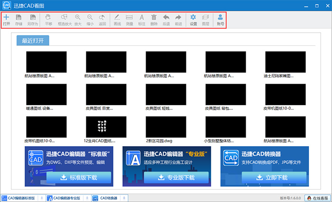The height and width of the screenshot is (202, 332).
Task: Click the CAD转换器 banner logo icon
Action: click(231, 158)
